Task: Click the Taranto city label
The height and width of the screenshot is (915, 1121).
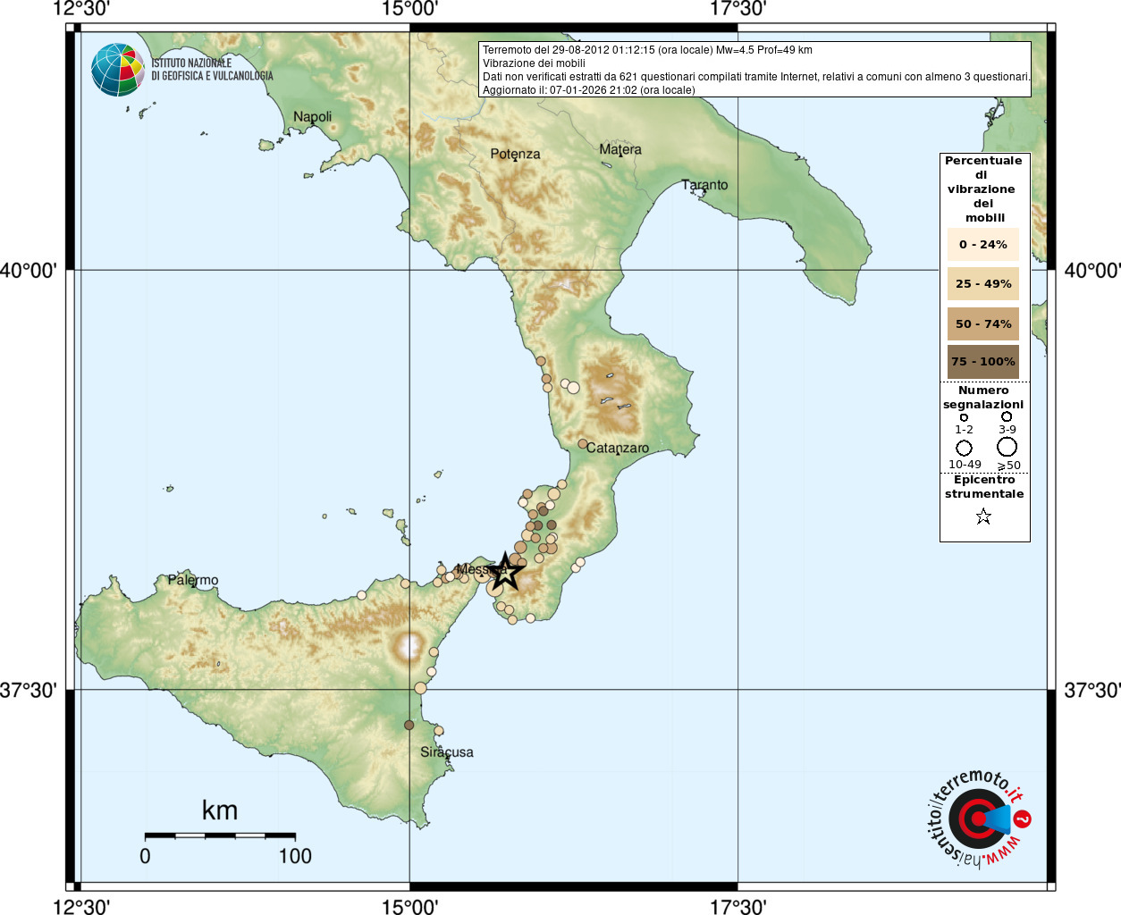Action: (x=704, y=185)
